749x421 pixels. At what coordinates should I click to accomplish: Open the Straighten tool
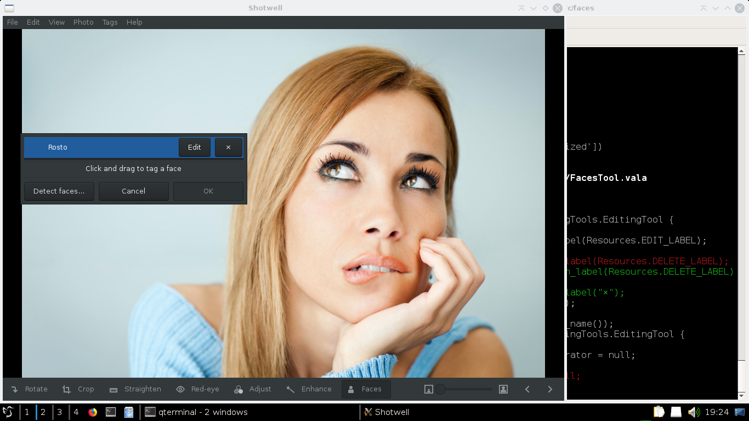click(135, 389)
